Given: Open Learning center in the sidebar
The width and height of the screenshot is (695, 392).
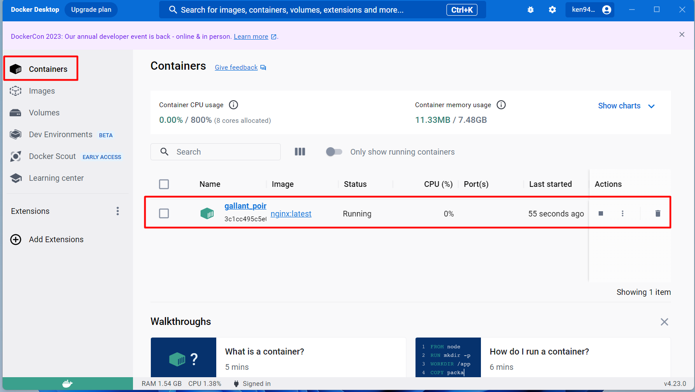Looking at the screenshot, I should click(x=56, y=178).
